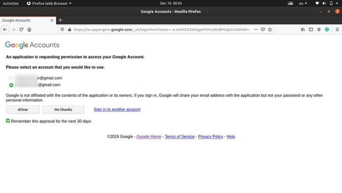This screenshot has width=342, height=193.
Task: Select the first gmail.com account radio
Action: pos(11,78)
